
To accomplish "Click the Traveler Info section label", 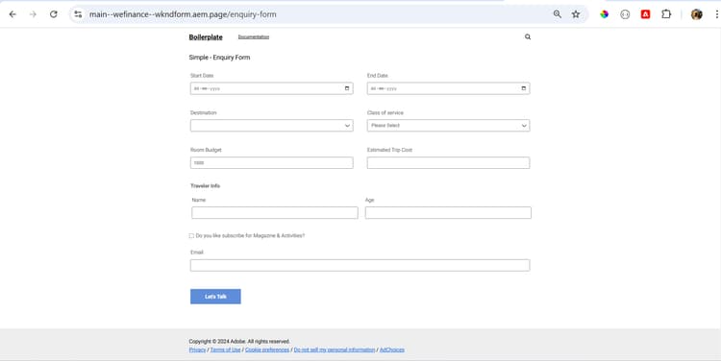I will [x=205, y=186].
